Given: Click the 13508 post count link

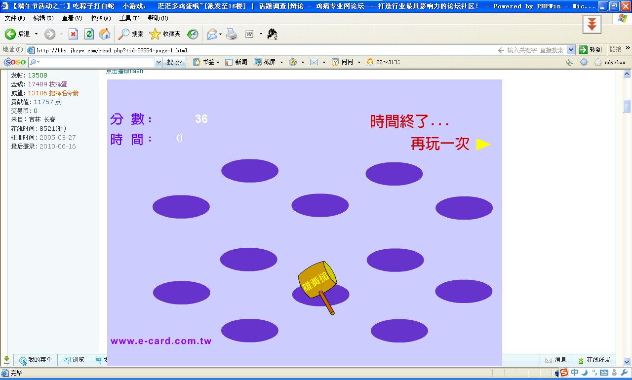Looking at the screenshot, I should pyautogui.click(x=38, y=75).
